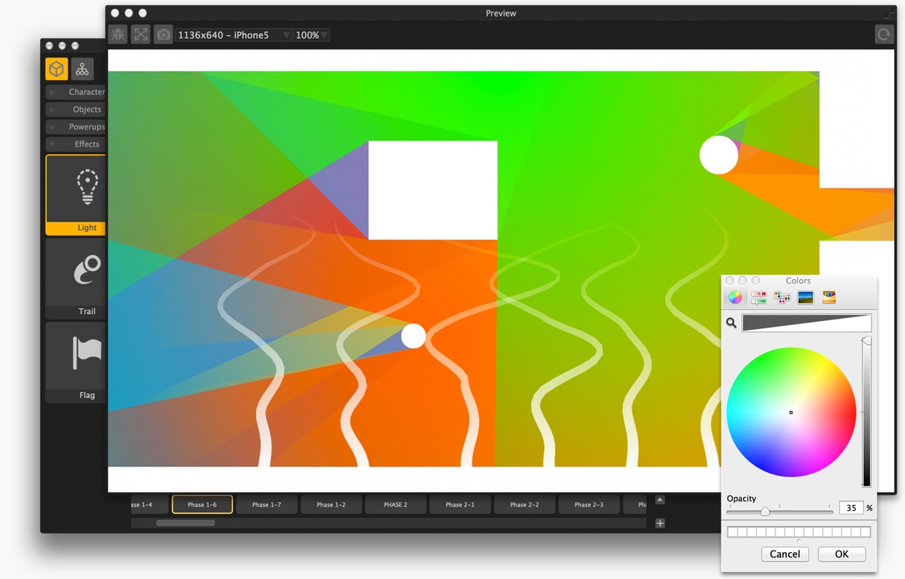Expand the Character section
Screen dimensions: 905x579
pos(76,92)
